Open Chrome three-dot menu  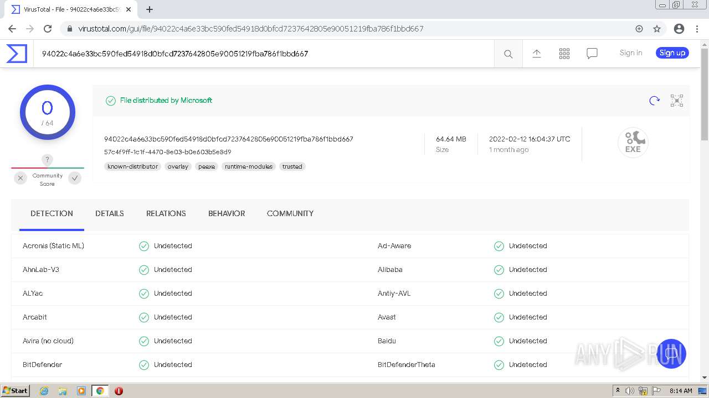pyautogui.click(x=696, y=29)
